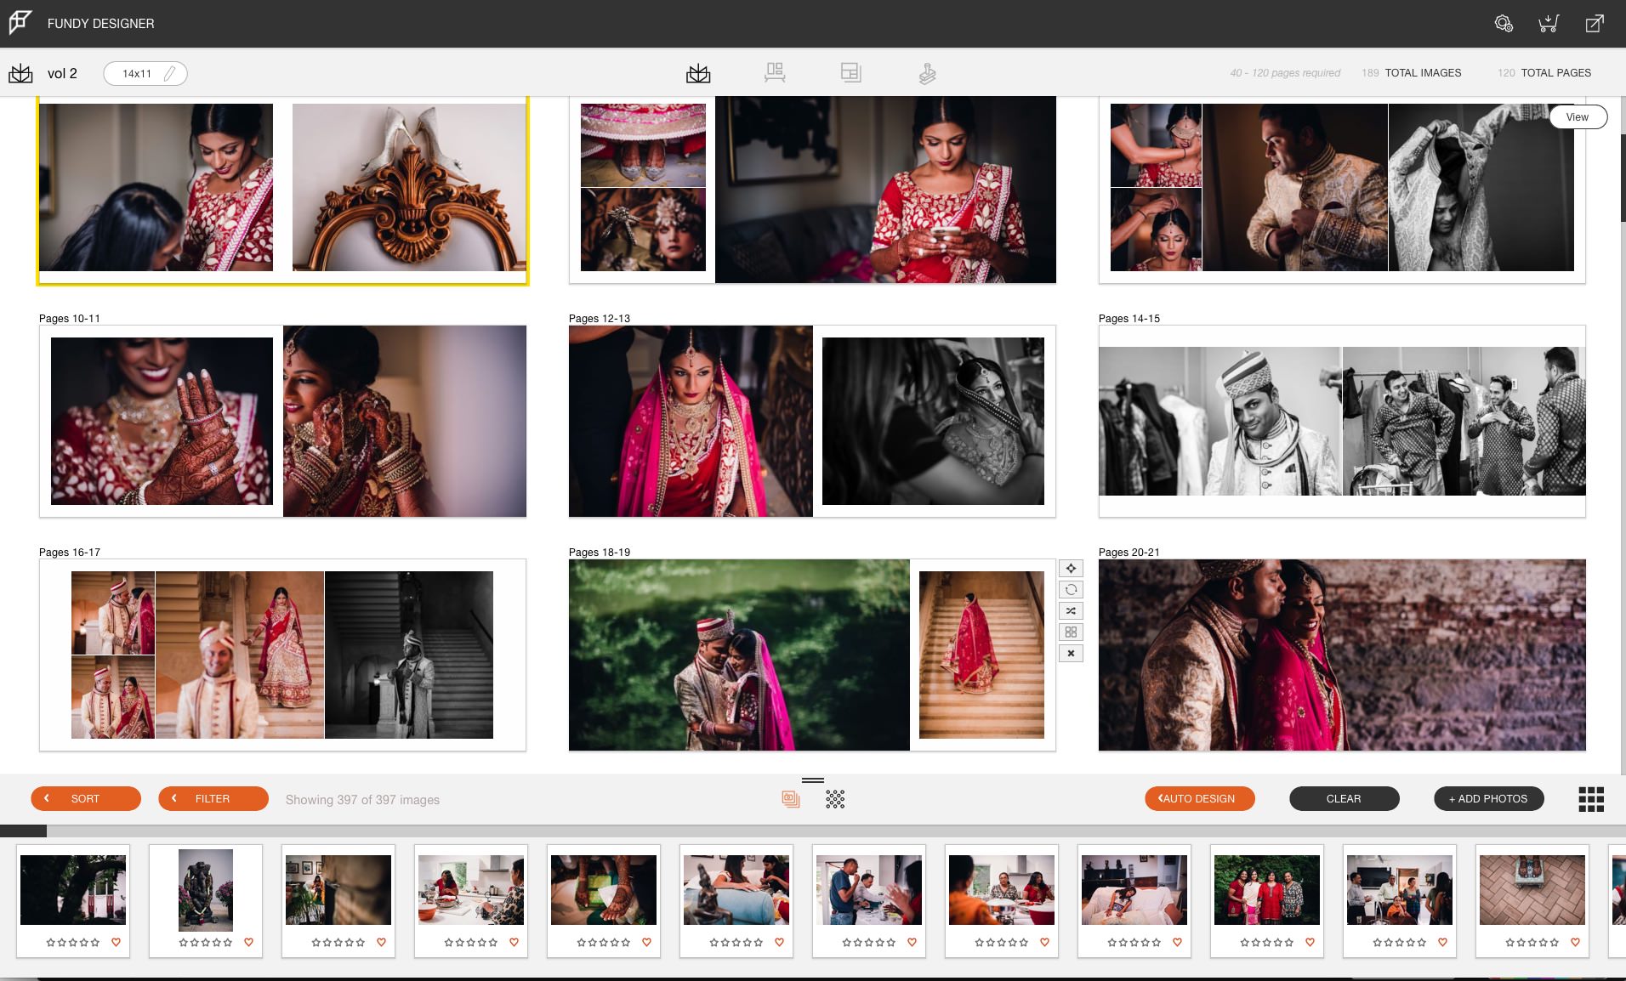
Task: Switch to the Image Brander card tab
Action: (851, 73)
